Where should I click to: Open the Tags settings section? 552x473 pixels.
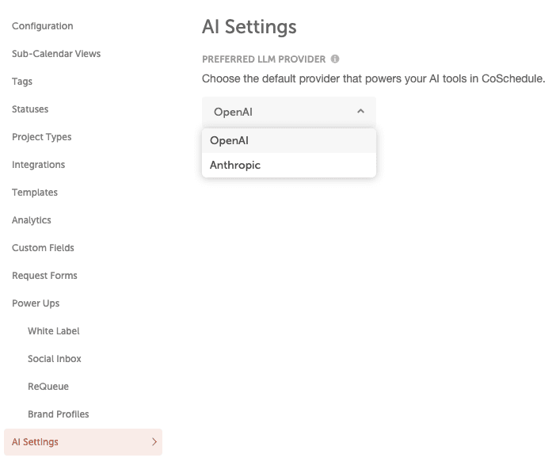click(22, 82)
